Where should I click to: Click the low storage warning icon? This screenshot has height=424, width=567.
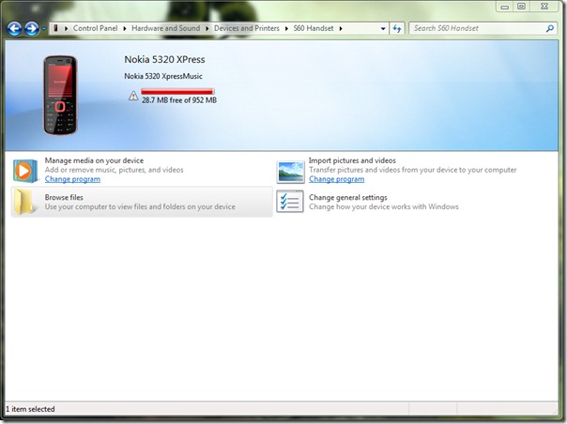(133, 98)
